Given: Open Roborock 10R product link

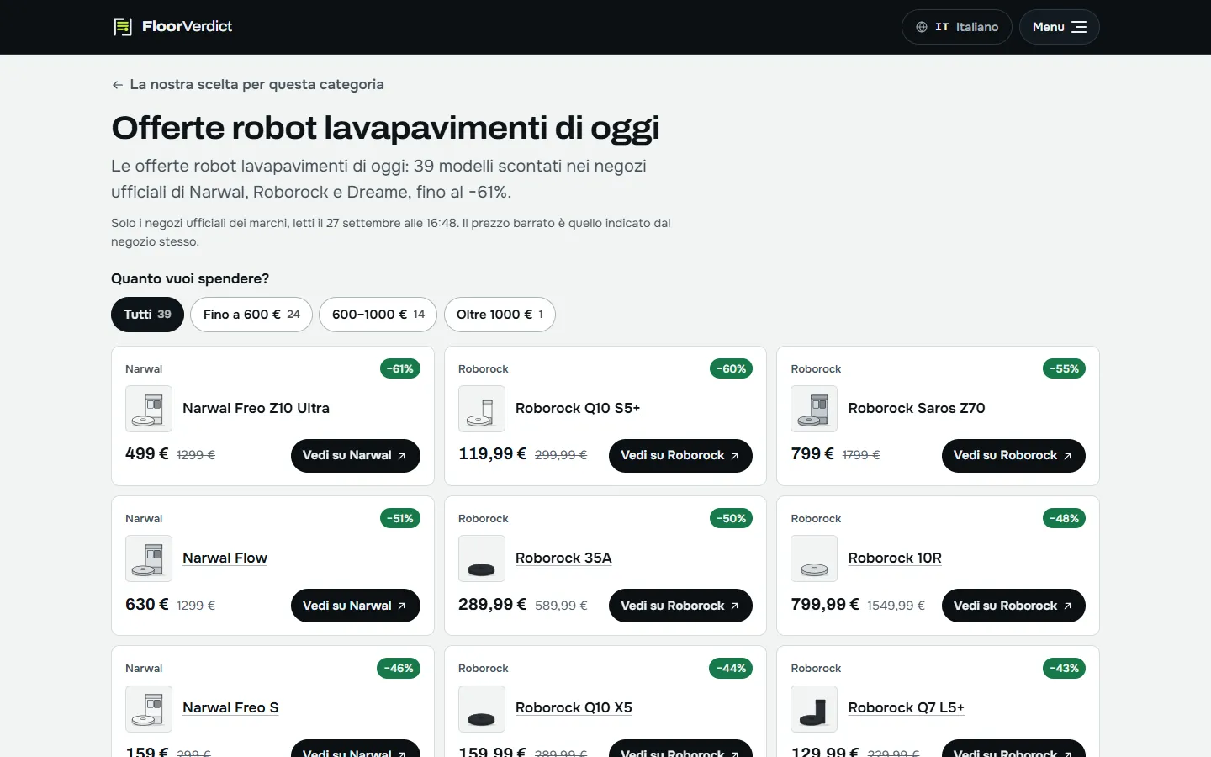Looking at the screenshot, I should click(895, 558).
